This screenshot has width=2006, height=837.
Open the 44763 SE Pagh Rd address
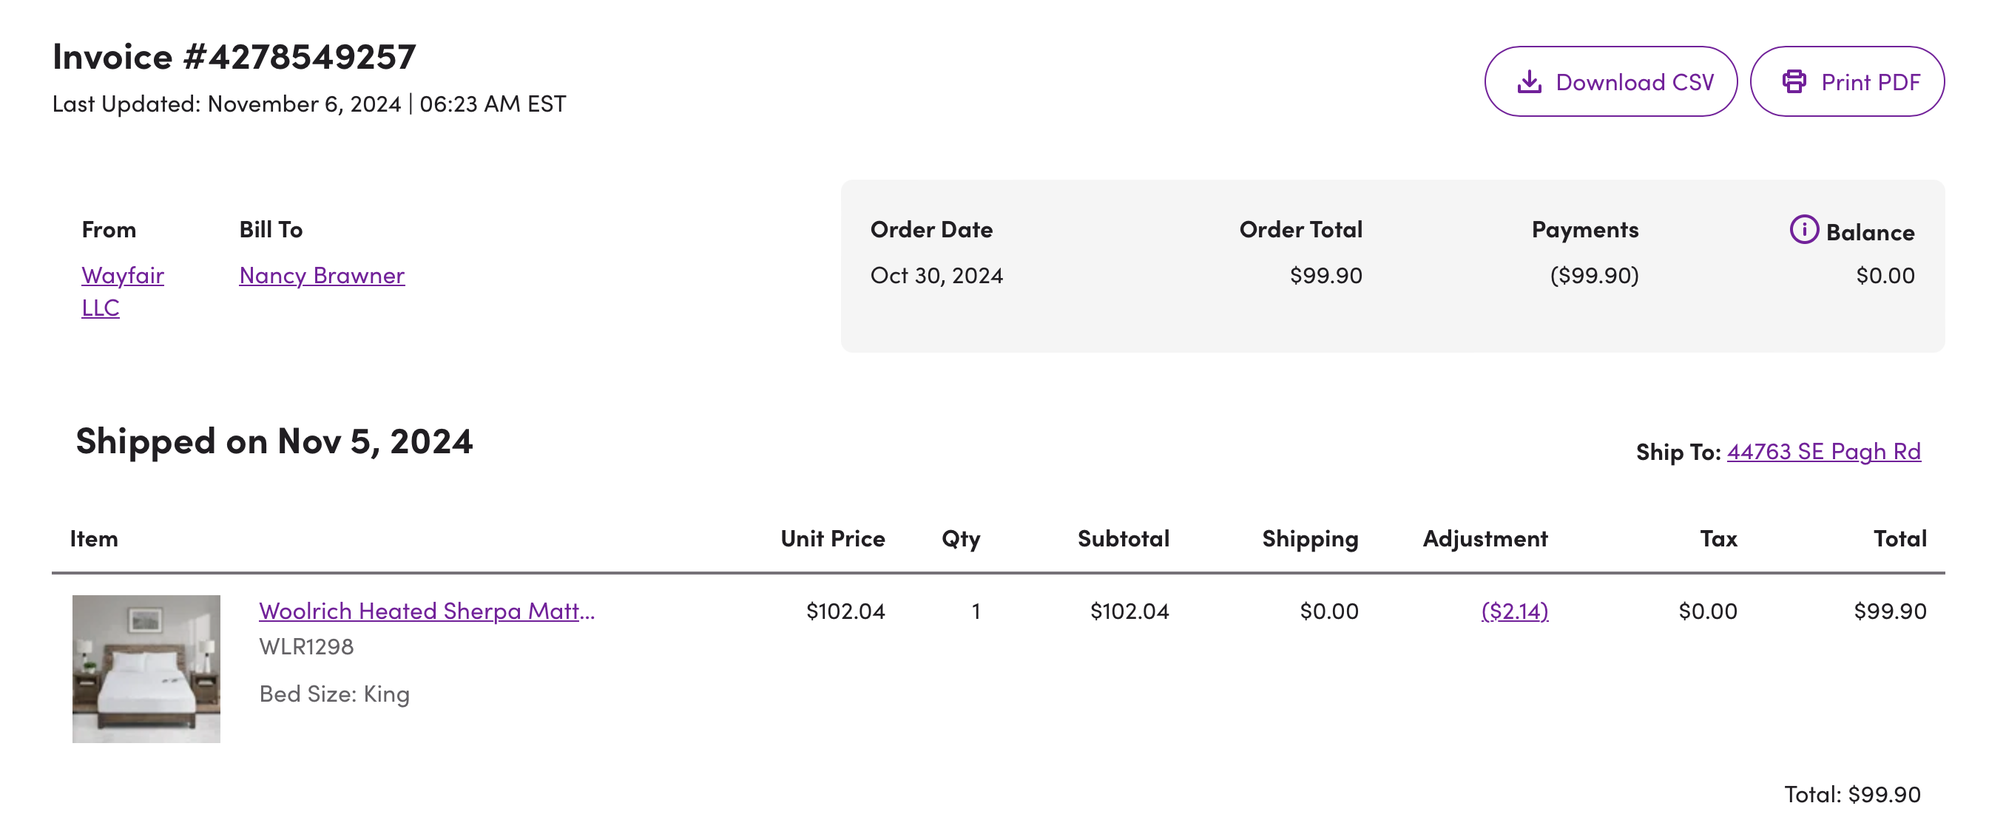1823,452
